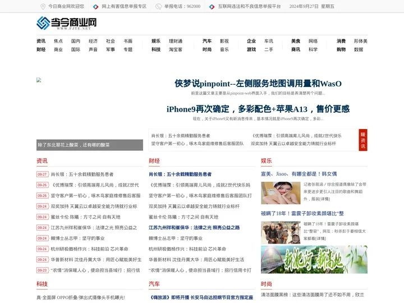The height and width of the screenshot is (303, 404).
Task: Open 书画 in the navigation
Action: pyautogui.click(x=128, y=41)
